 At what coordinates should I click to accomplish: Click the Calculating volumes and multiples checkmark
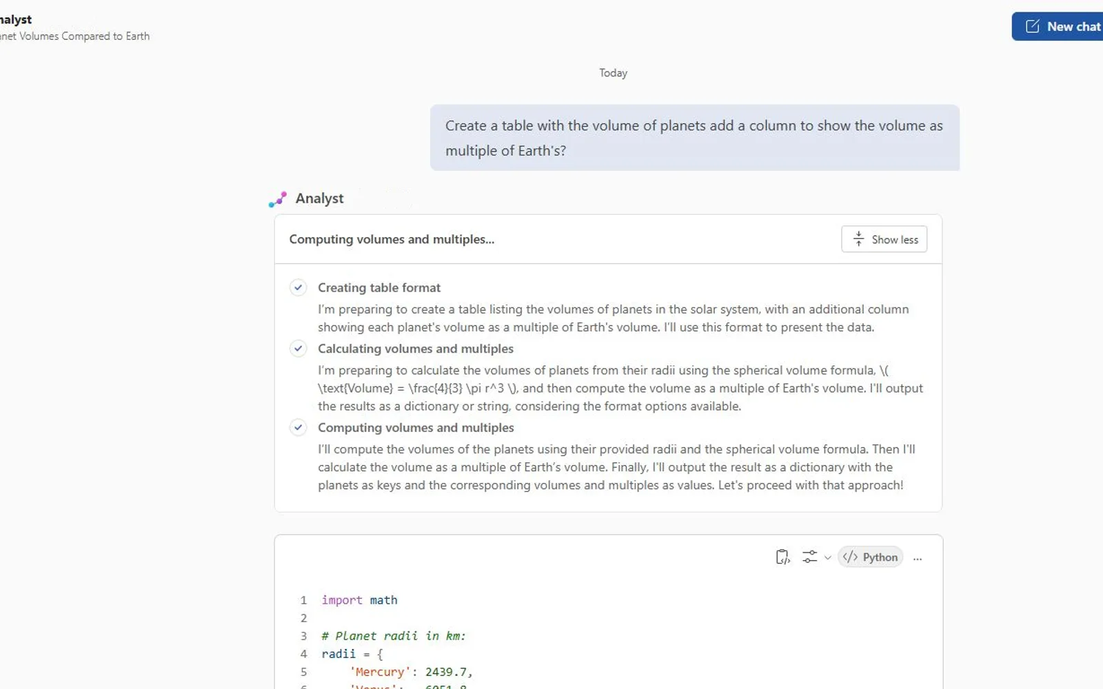pyautogui.click(x=298, y=348)
